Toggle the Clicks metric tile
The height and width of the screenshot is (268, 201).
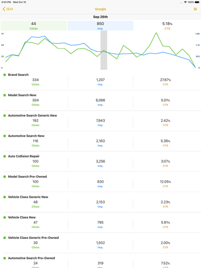(33, 26)
